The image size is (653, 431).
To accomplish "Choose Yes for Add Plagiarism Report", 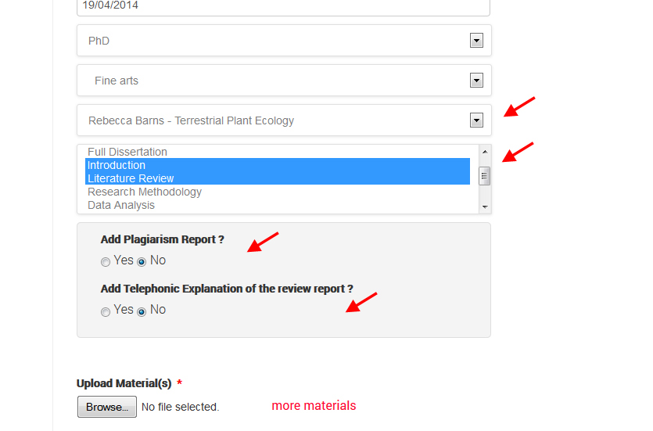I will (x=106, y=261).
